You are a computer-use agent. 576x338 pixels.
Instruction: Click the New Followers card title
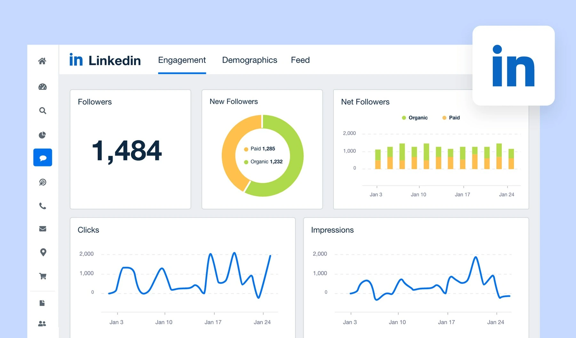[234, 102]
